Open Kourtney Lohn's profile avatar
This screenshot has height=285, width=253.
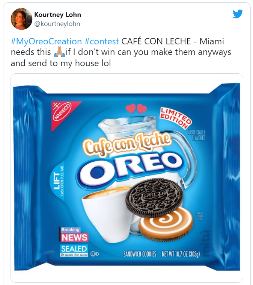pyautogui.click(x=21, y=19)
